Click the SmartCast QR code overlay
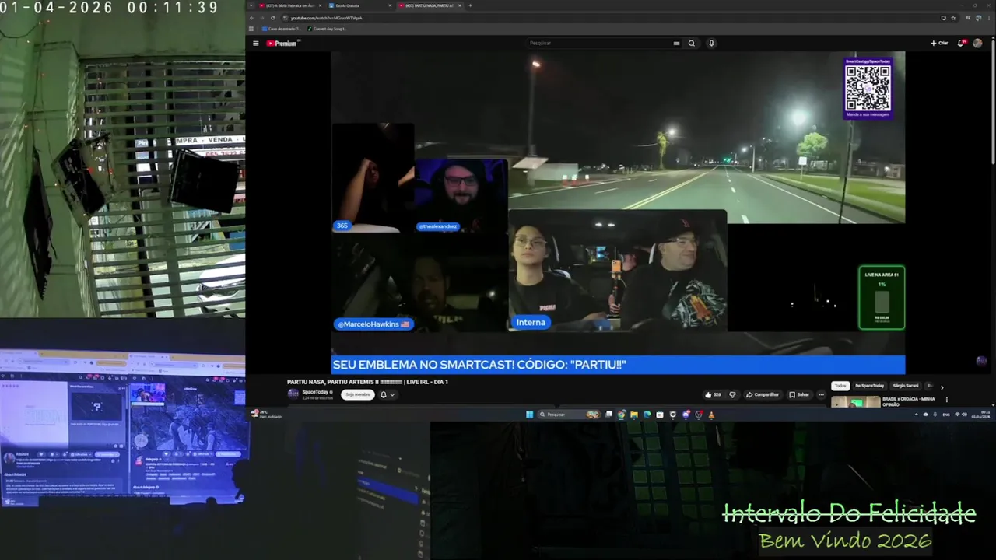 [868, 88]
